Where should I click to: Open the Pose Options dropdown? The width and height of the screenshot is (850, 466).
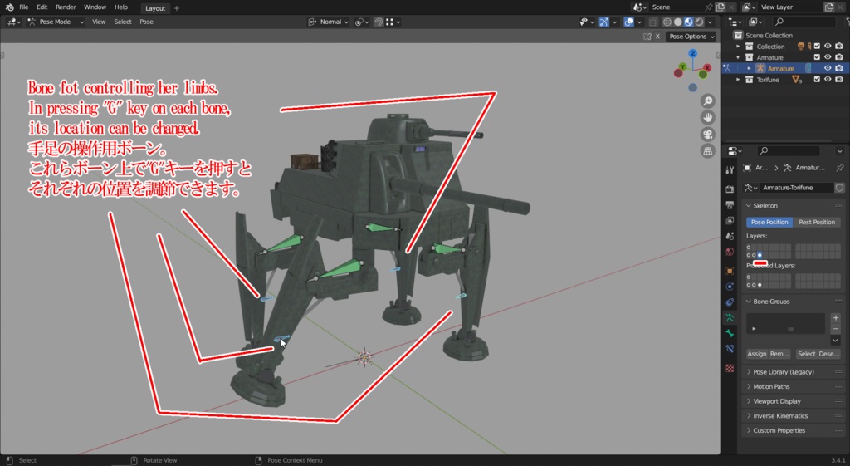tap(691, 37)
